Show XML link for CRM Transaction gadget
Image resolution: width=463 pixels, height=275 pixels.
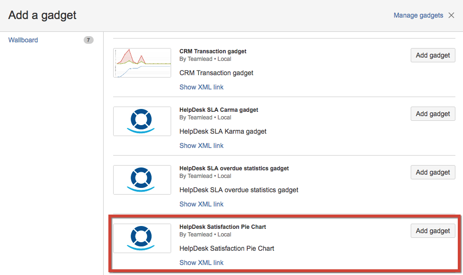(201, 87)
